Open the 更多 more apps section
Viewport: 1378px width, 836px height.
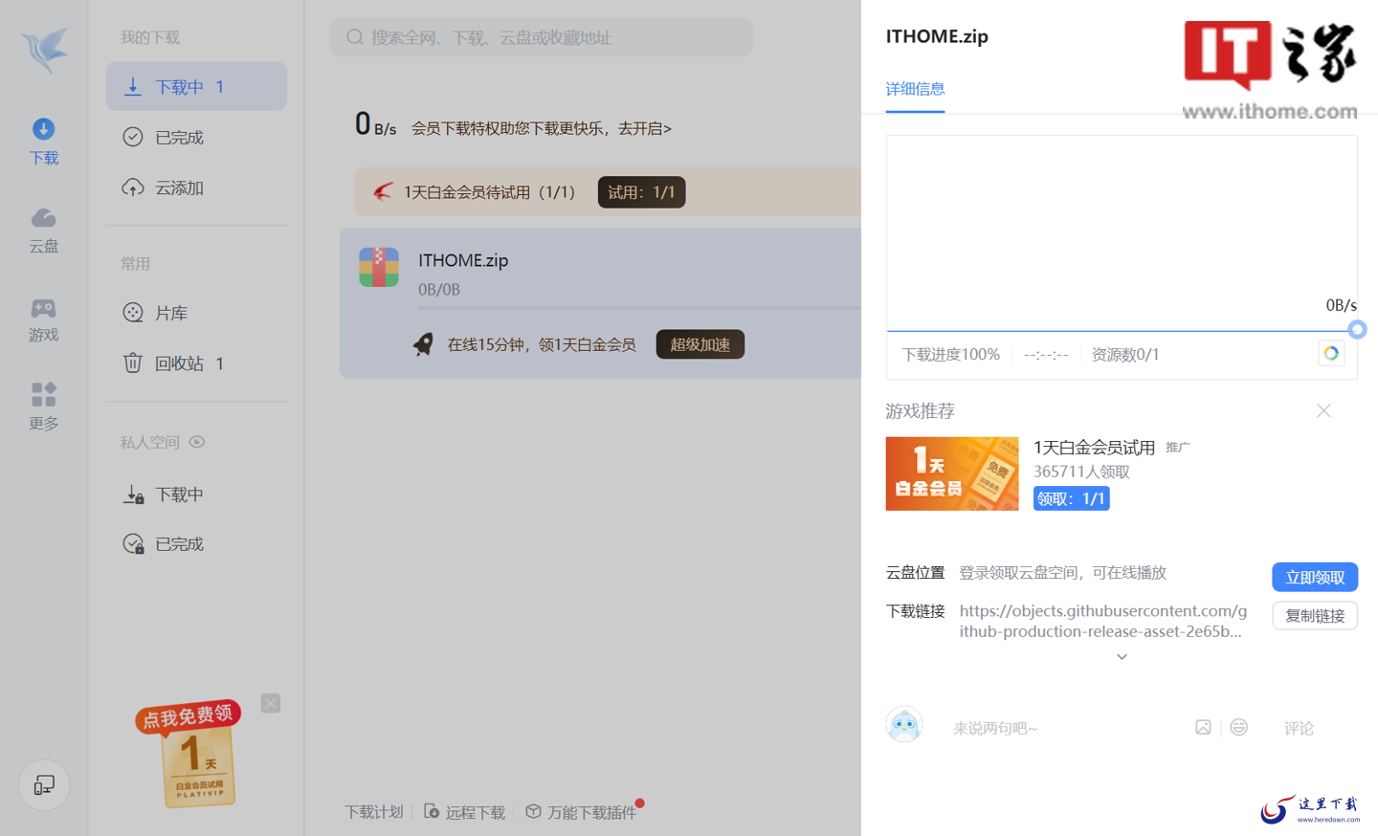[44, 407]
